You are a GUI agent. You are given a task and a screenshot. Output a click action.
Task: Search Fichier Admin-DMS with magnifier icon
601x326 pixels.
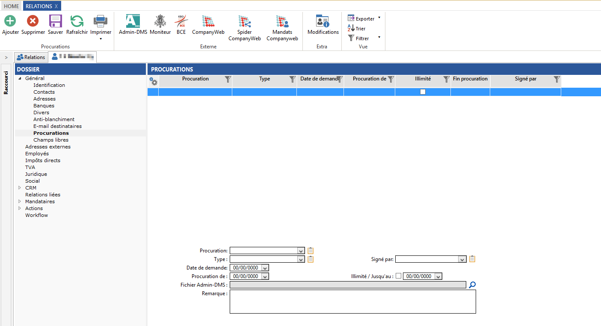coord(472,285)
